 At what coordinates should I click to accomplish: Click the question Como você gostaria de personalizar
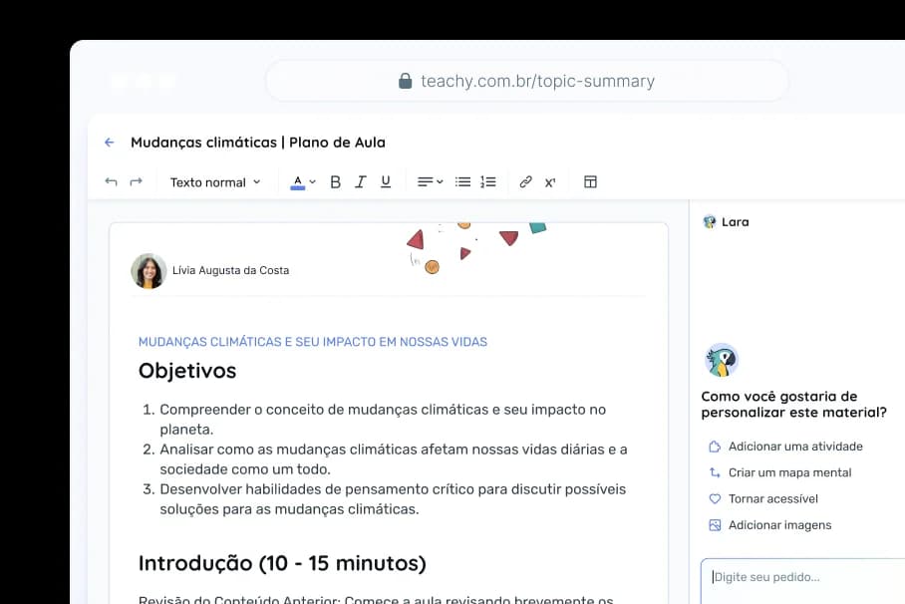793,405
